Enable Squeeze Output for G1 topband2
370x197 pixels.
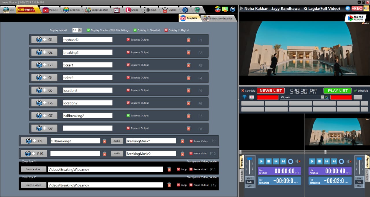[128, 39]
